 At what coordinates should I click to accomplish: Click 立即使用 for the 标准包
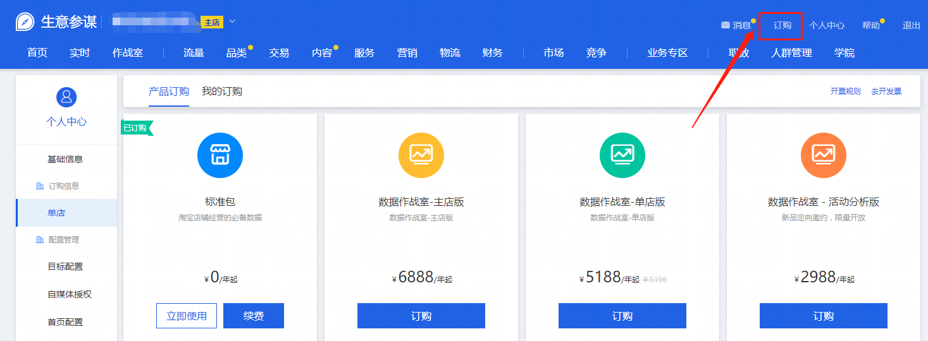(187, 316)
